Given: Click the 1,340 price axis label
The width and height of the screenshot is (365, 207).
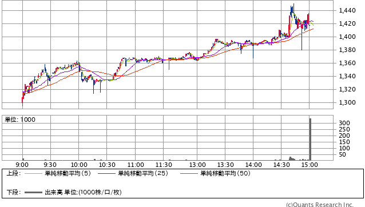Looking at the screenshot, I should [x=347, y=76].
